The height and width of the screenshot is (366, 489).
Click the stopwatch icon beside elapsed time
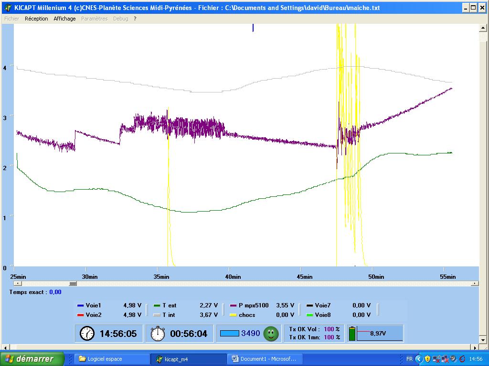point(158,334)
